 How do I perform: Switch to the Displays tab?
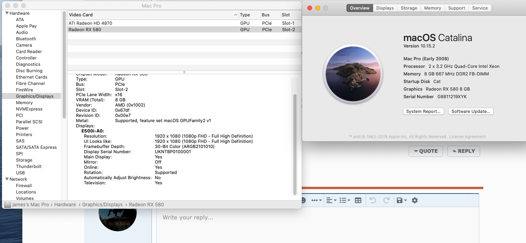385,8
